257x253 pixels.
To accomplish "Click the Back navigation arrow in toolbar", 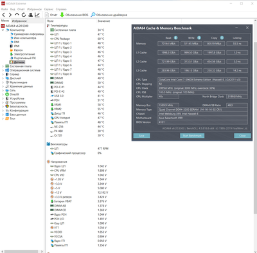I will (x=4, y=15).
